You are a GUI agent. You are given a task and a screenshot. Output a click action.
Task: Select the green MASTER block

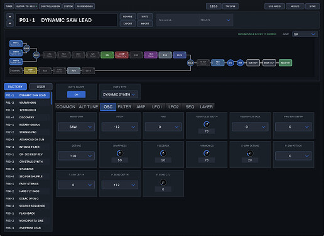click(x=286, y=63)
